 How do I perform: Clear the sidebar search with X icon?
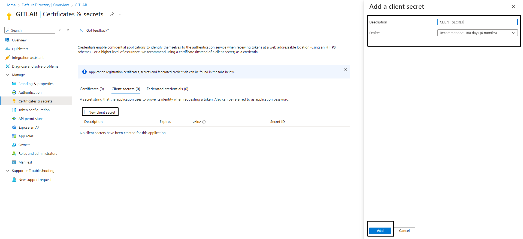60,30
